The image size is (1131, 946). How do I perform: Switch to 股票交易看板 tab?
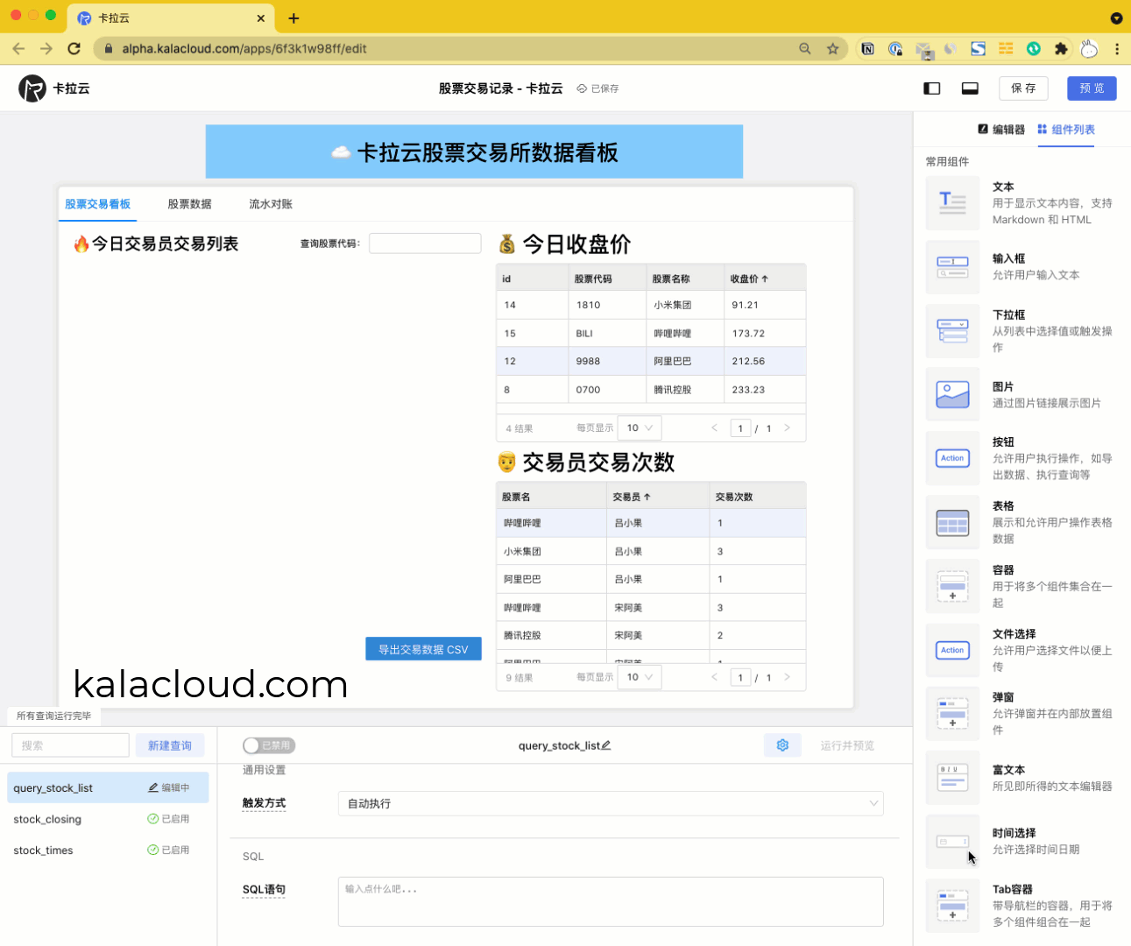pyautogui.click(x=98, y=204)
